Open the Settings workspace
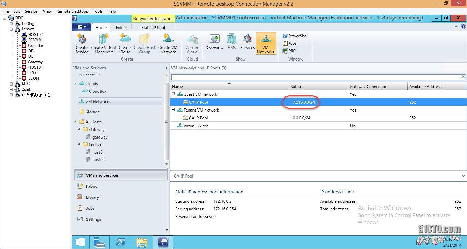The image size is (467, 249). pyautogui.click(x=121, y=219)
